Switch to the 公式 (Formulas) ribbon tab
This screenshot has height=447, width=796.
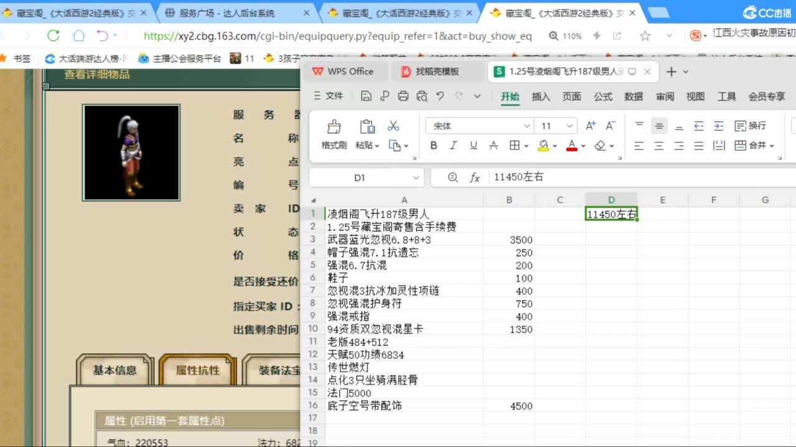(603, 96)
